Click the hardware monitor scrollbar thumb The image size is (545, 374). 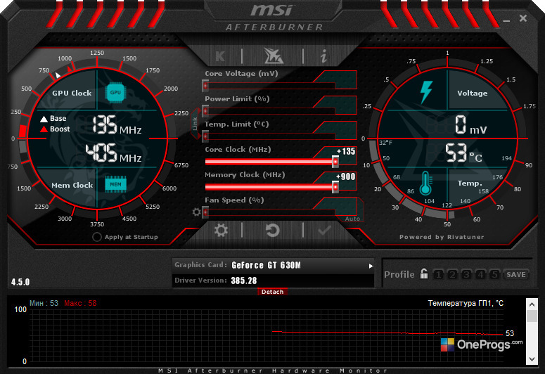(532, 316)
